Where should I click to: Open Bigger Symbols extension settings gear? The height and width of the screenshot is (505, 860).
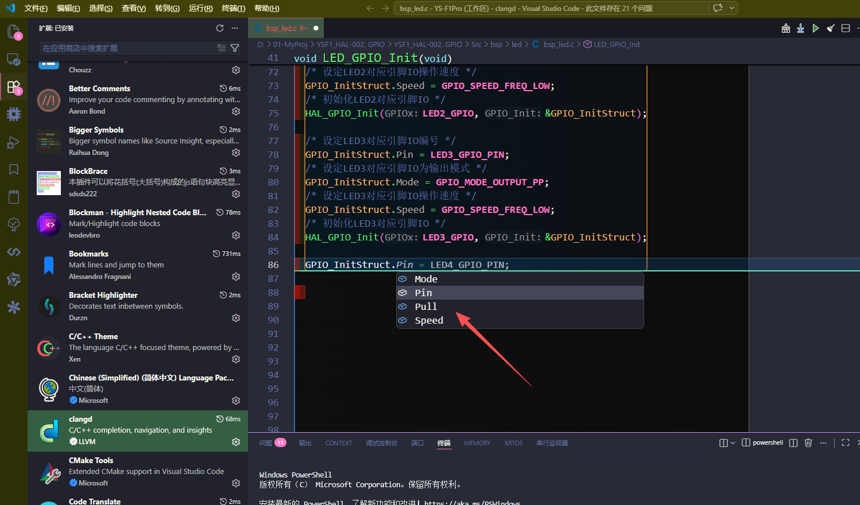click(x=236, y=153)
